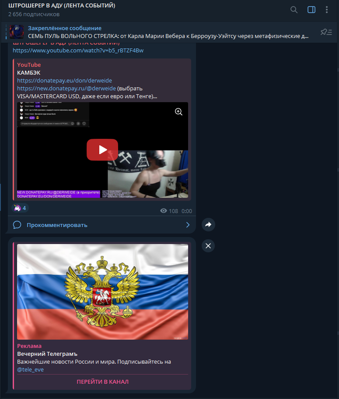The width and height of the screenshot is (339, 399).
Task: Click the @tele_eve mention link
Action: pos(30,370)
